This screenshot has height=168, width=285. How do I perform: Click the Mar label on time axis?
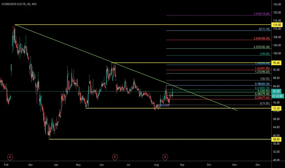click(x=31, y=165)
